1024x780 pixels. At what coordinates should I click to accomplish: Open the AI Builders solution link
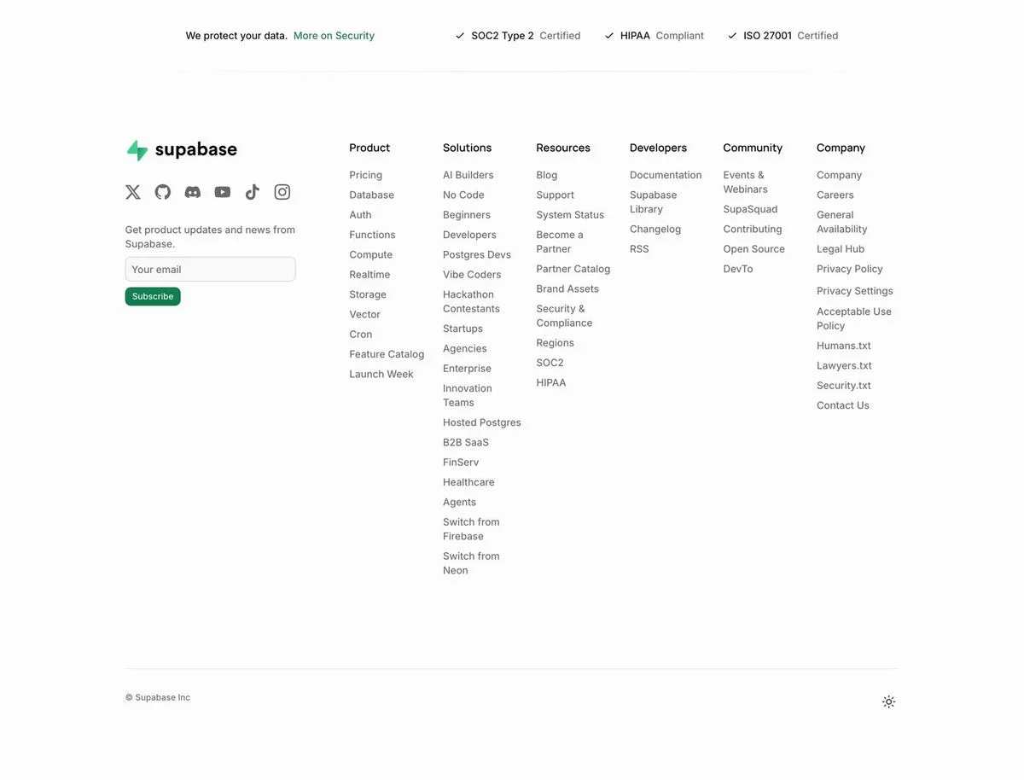point(468,175)
